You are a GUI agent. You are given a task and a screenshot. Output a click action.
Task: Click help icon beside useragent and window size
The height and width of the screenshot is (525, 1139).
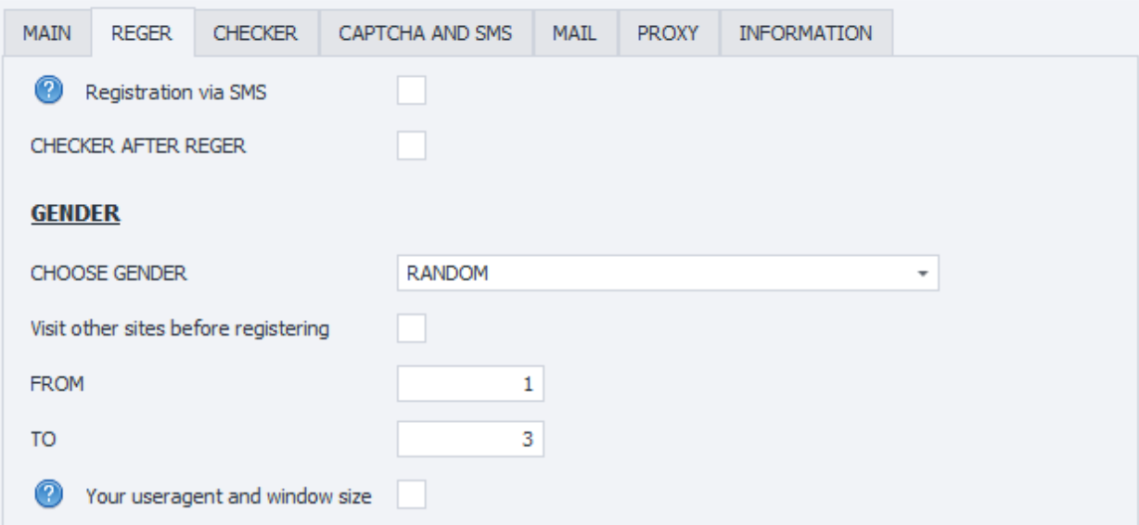[x=47, y=495]
